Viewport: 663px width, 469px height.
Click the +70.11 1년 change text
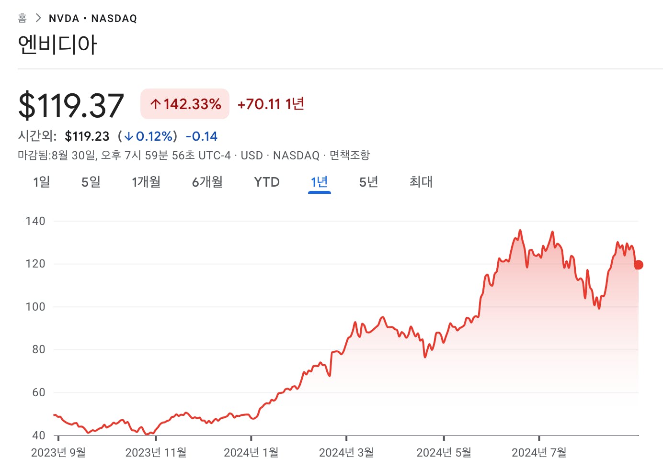click(x=271, y=104)
